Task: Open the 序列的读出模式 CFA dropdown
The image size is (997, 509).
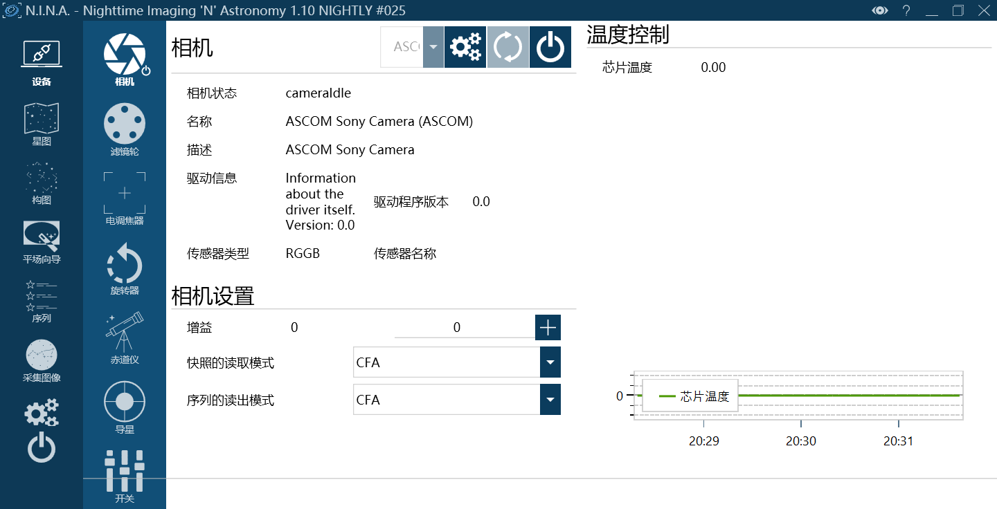Action: pyautogui.click(x=457, y=400)
